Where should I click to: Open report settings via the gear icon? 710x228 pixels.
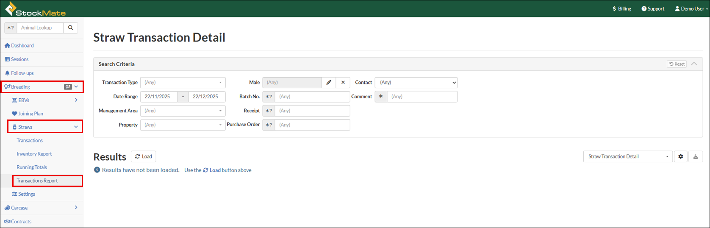pos(680,156)
